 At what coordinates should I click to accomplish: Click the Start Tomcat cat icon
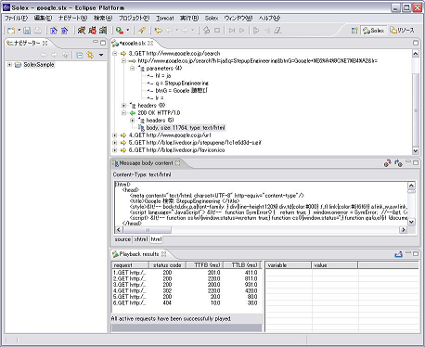(82, 31)
